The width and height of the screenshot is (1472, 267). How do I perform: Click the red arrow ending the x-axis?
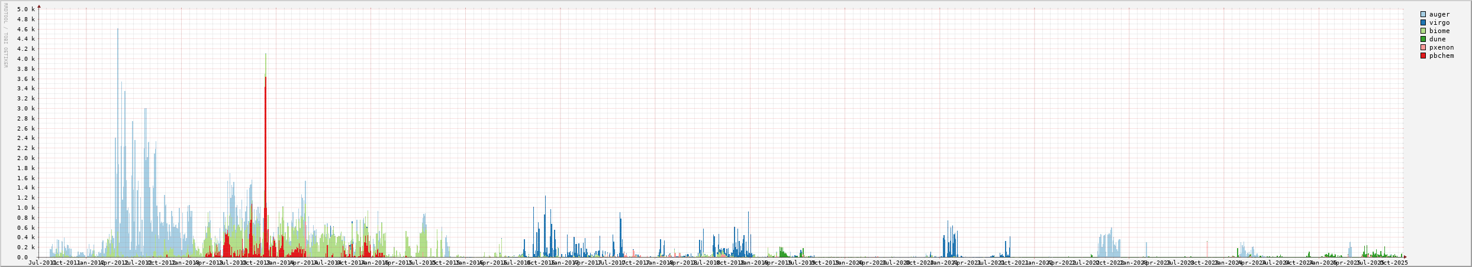(x=1405, y=258)
